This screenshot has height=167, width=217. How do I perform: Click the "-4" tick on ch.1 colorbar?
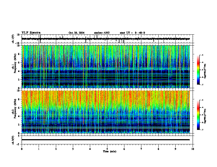coord(202,62)
